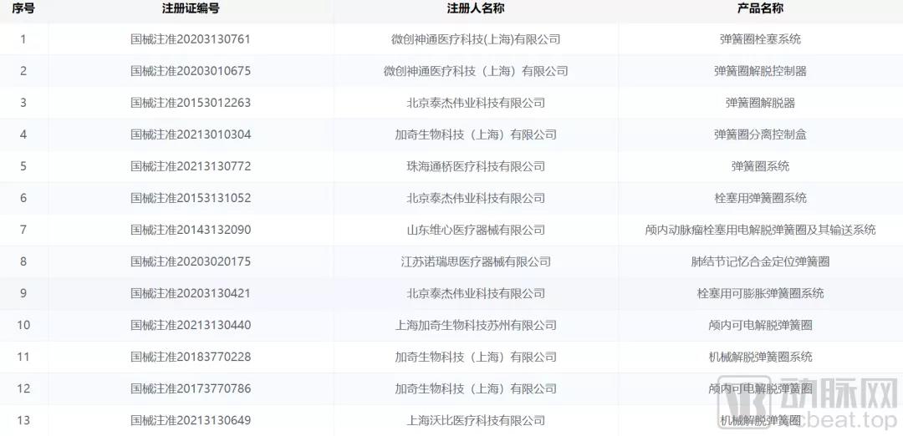
Task: Click product name 弹簧圈解脱控制器
Action: [x=760, y=71]
